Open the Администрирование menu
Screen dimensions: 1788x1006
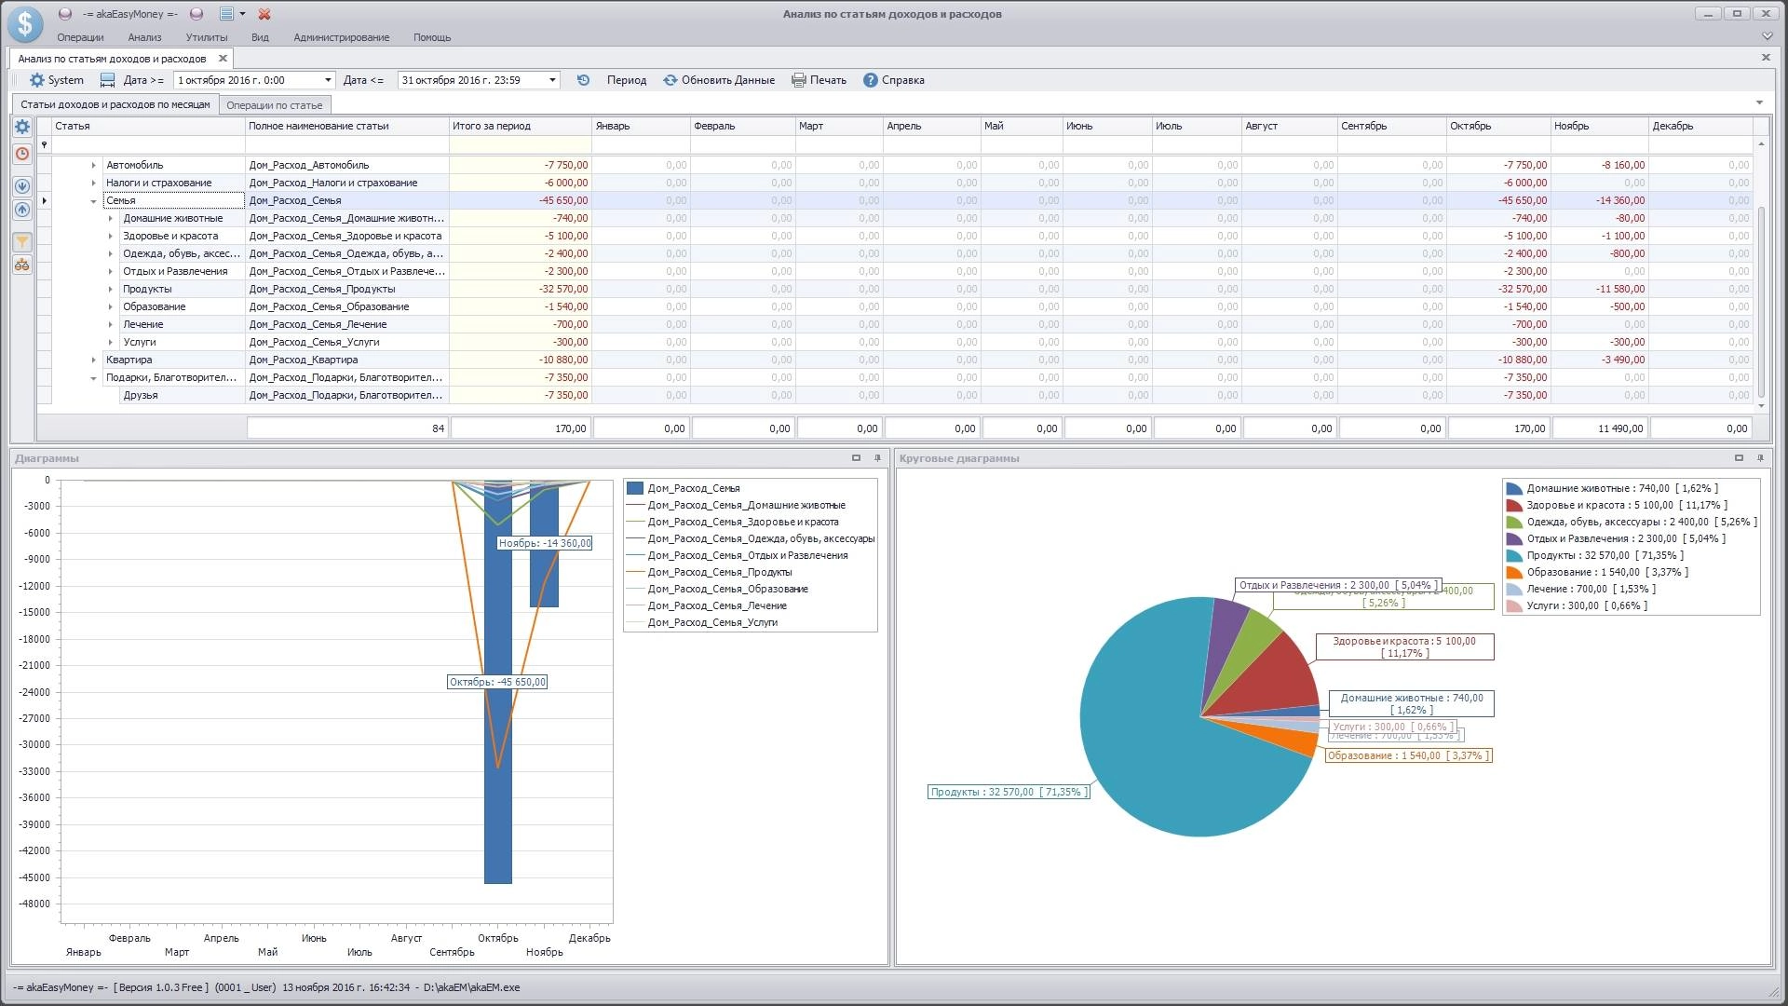341,37
